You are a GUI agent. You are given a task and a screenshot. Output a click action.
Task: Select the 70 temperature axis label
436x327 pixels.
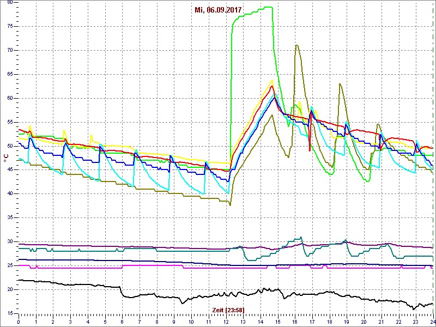[9, 50]
